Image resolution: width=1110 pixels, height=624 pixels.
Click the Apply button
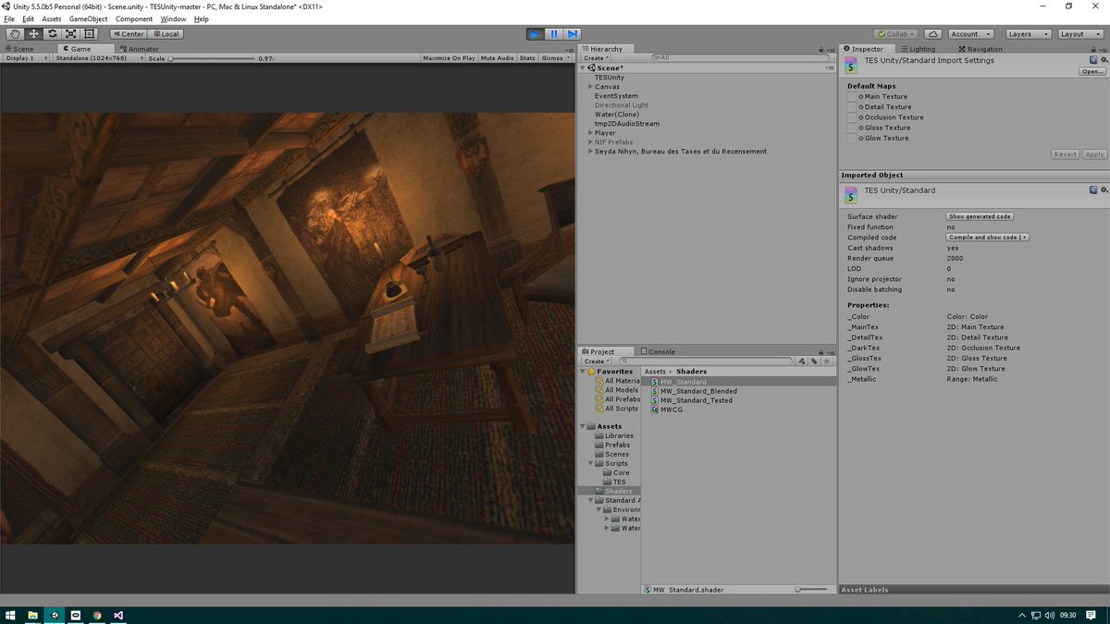pos(1094,154)
